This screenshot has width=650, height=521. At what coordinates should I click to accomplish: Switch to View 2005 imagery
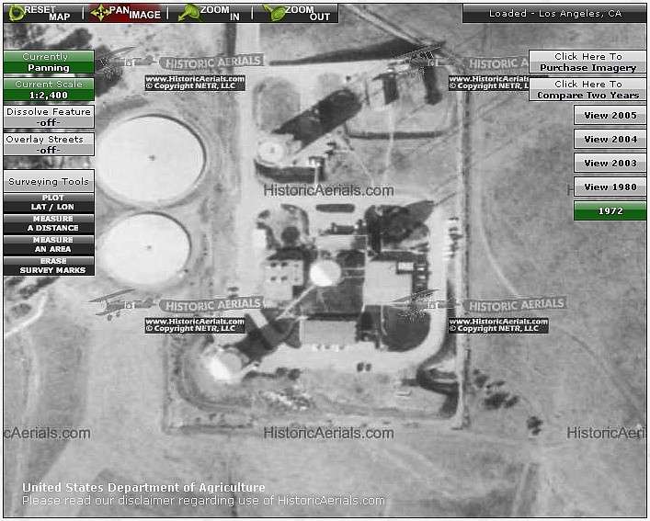tap(610, 115)
